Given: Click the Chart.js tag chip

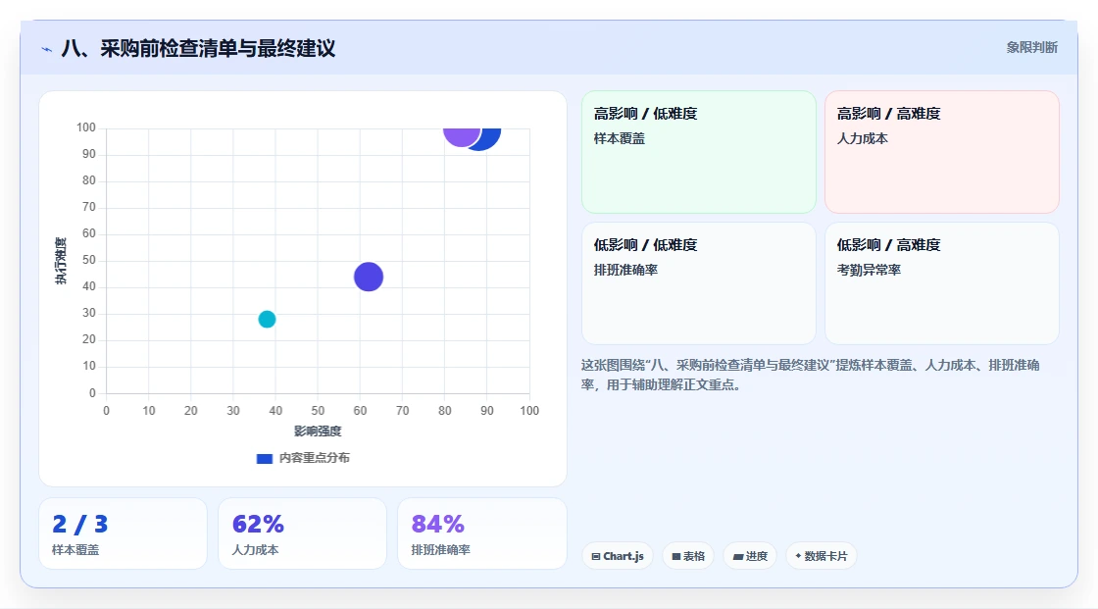Looking at the screenshot, I should (x=618, y=556).
